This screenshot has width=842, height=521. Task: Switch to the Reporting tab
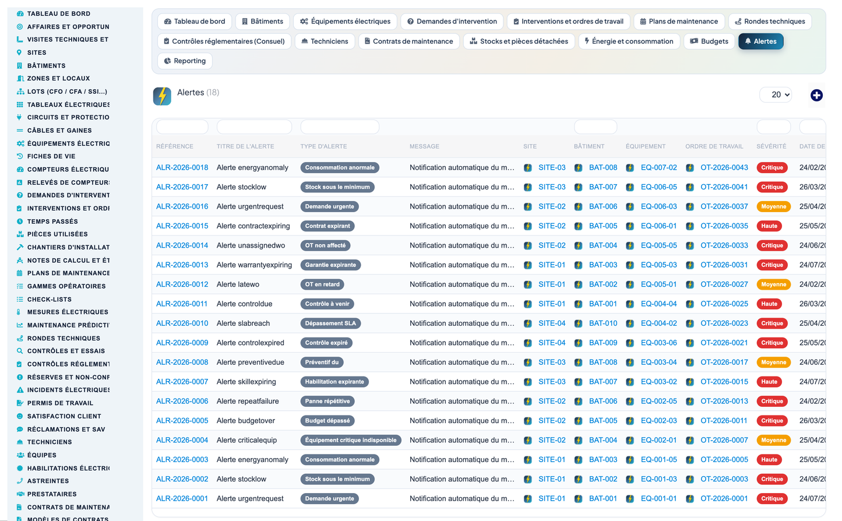click(185, 61)
